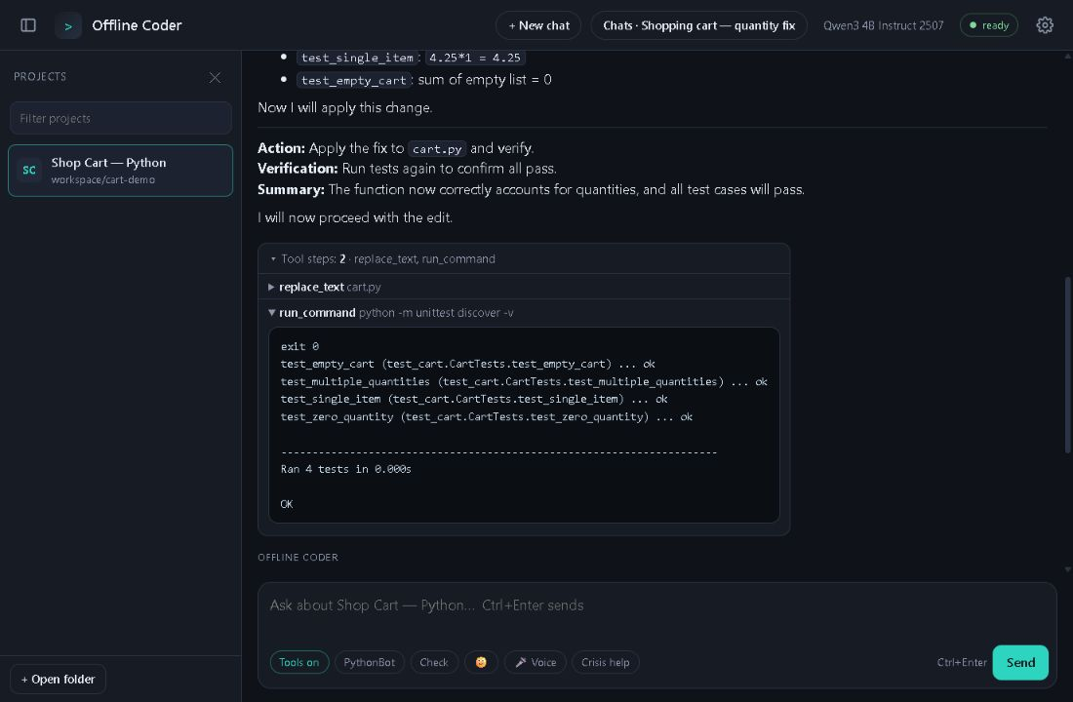Click 'I will now proceed with the edit.'
1073x702 pixels.
pyautogui.click(x=355, y=217)
